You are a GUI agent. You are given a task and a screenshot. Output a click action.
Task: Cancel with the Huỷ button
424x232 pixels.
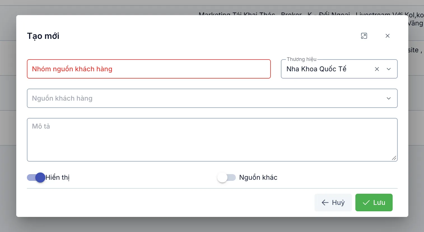click(x=333, y=203)
